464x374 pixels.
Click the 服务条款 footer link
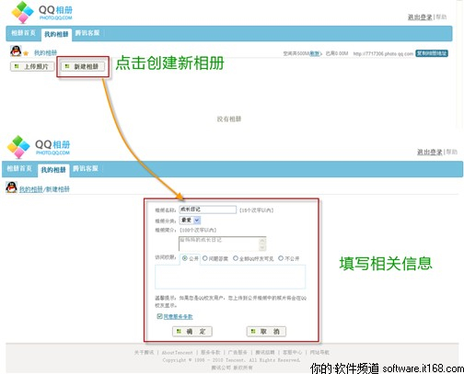coord(211,352)
